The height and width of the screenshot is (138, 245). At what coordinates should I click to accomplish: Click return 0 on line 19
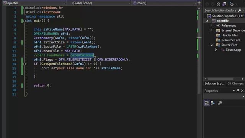click(42, 85)
